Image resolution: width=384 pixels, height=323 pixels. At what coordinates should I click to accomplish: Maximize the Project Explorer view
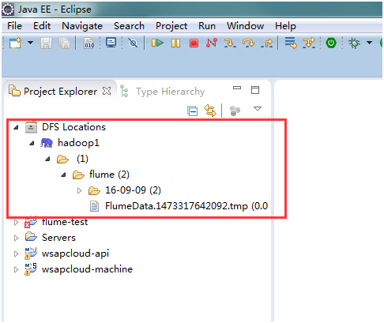click(255, 90)
